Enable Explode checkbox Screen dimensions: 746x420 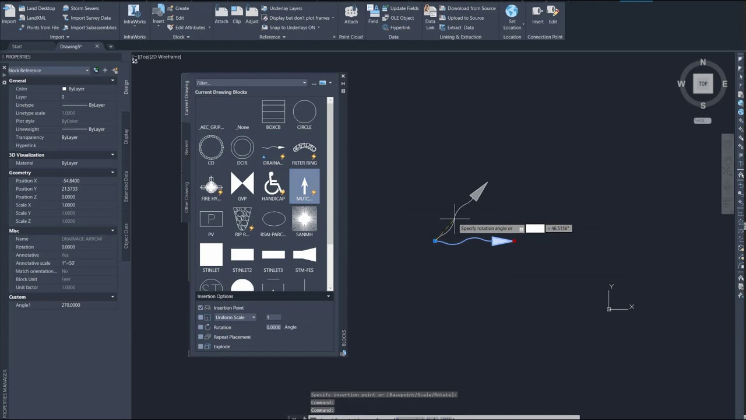200,346
